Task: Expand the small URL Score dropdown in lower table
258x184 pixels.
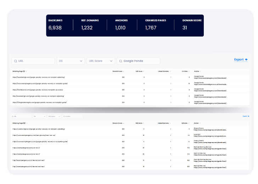Action: [54, 116]
